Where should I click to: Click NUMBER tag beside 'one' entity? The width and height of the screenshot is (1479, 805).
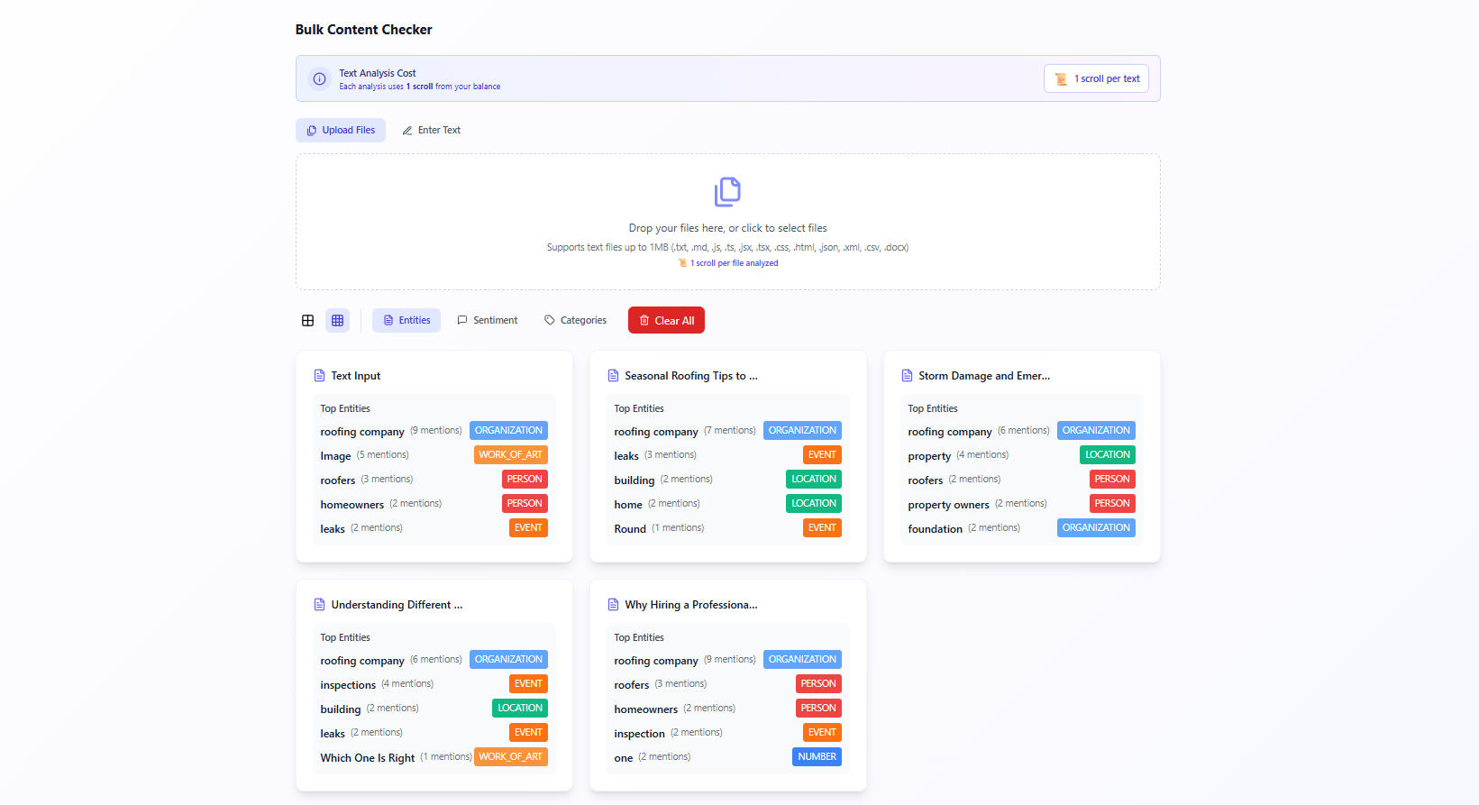click(x=817, y=757)
